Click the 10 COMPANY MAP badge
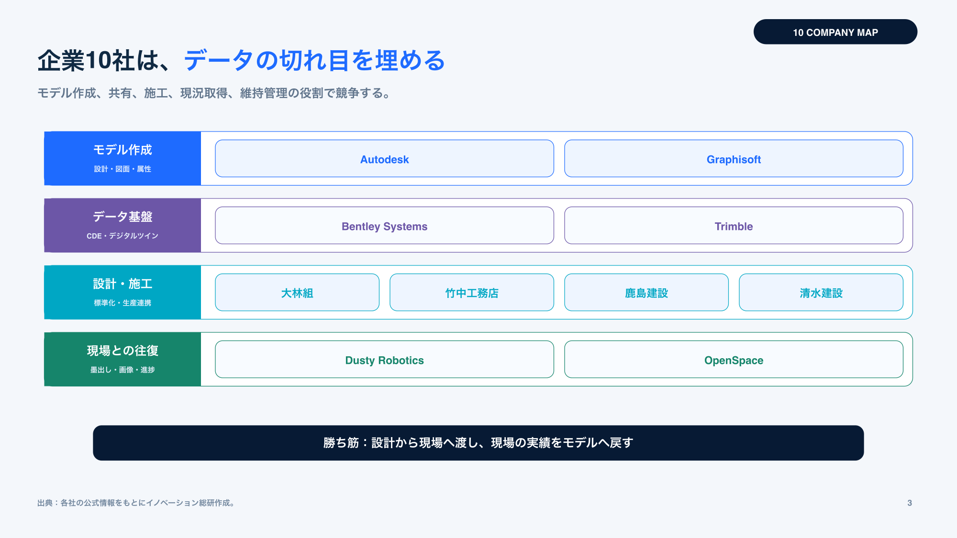The image size is (957, 538). coord(835,32)
